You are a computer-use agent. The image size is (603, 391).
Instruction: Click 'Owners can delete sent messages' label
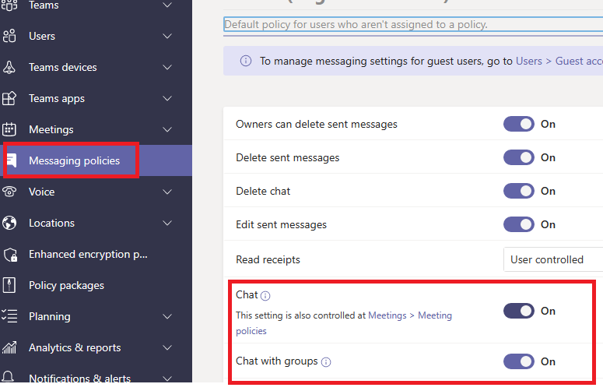pyautogui.click(x=317, y=124)
